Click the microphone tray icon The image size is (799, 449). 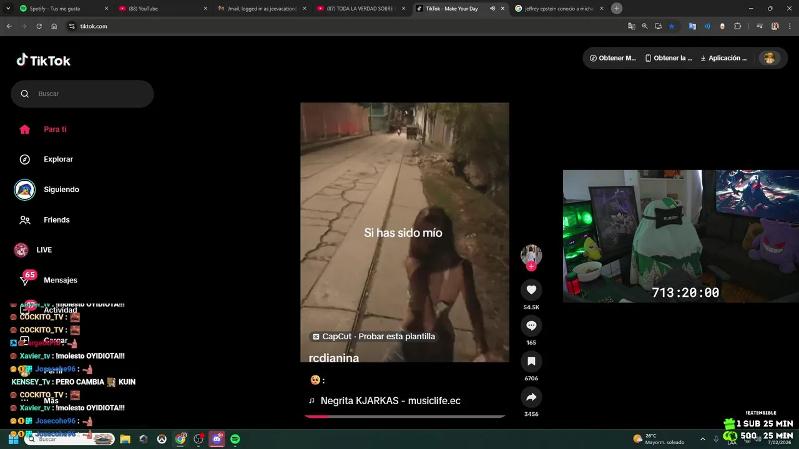(x=716, y=439)
